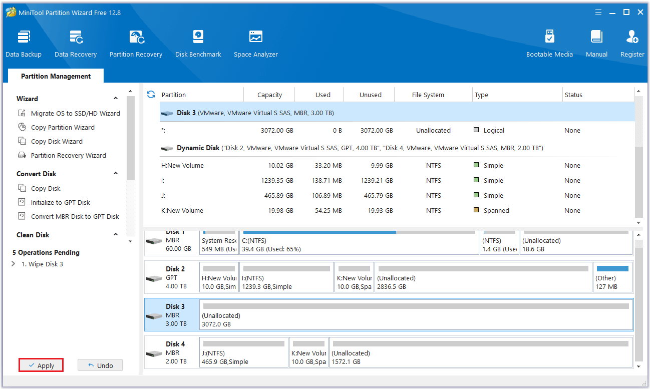Screen dimensions: 650x389
Task: Sort by Unused column header
Action: (x=370, y=95)
